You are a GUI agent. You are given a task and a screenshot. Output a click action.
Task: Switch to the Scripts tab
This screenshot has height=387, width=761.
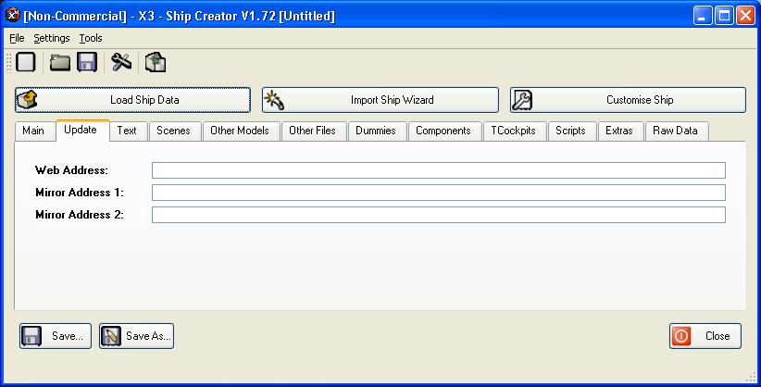(570, 131)
